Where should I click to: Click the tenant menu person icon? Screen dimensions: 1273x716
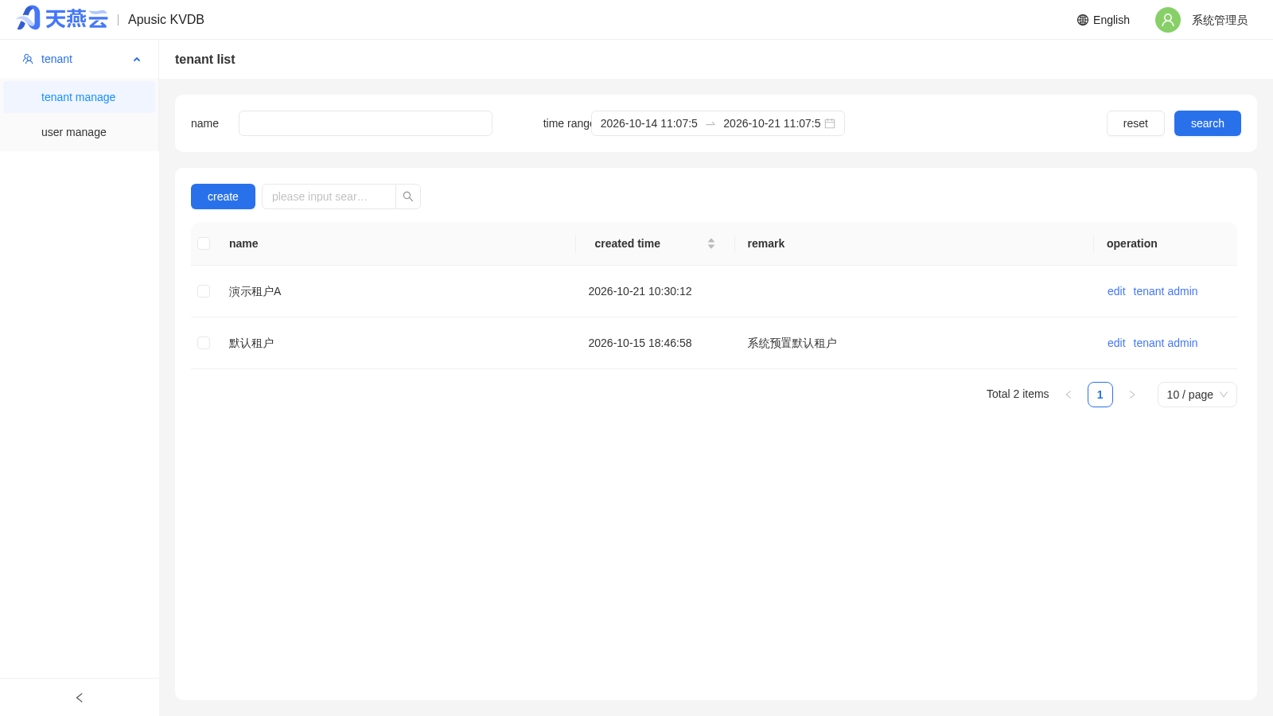[x=28, y=59]
